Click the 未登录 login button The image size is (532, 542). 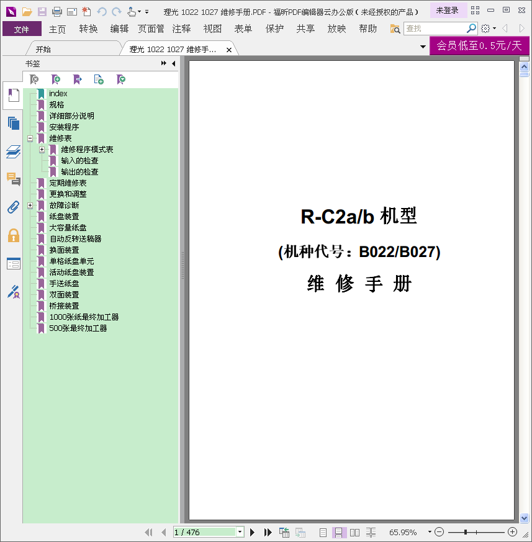point(448,11)
